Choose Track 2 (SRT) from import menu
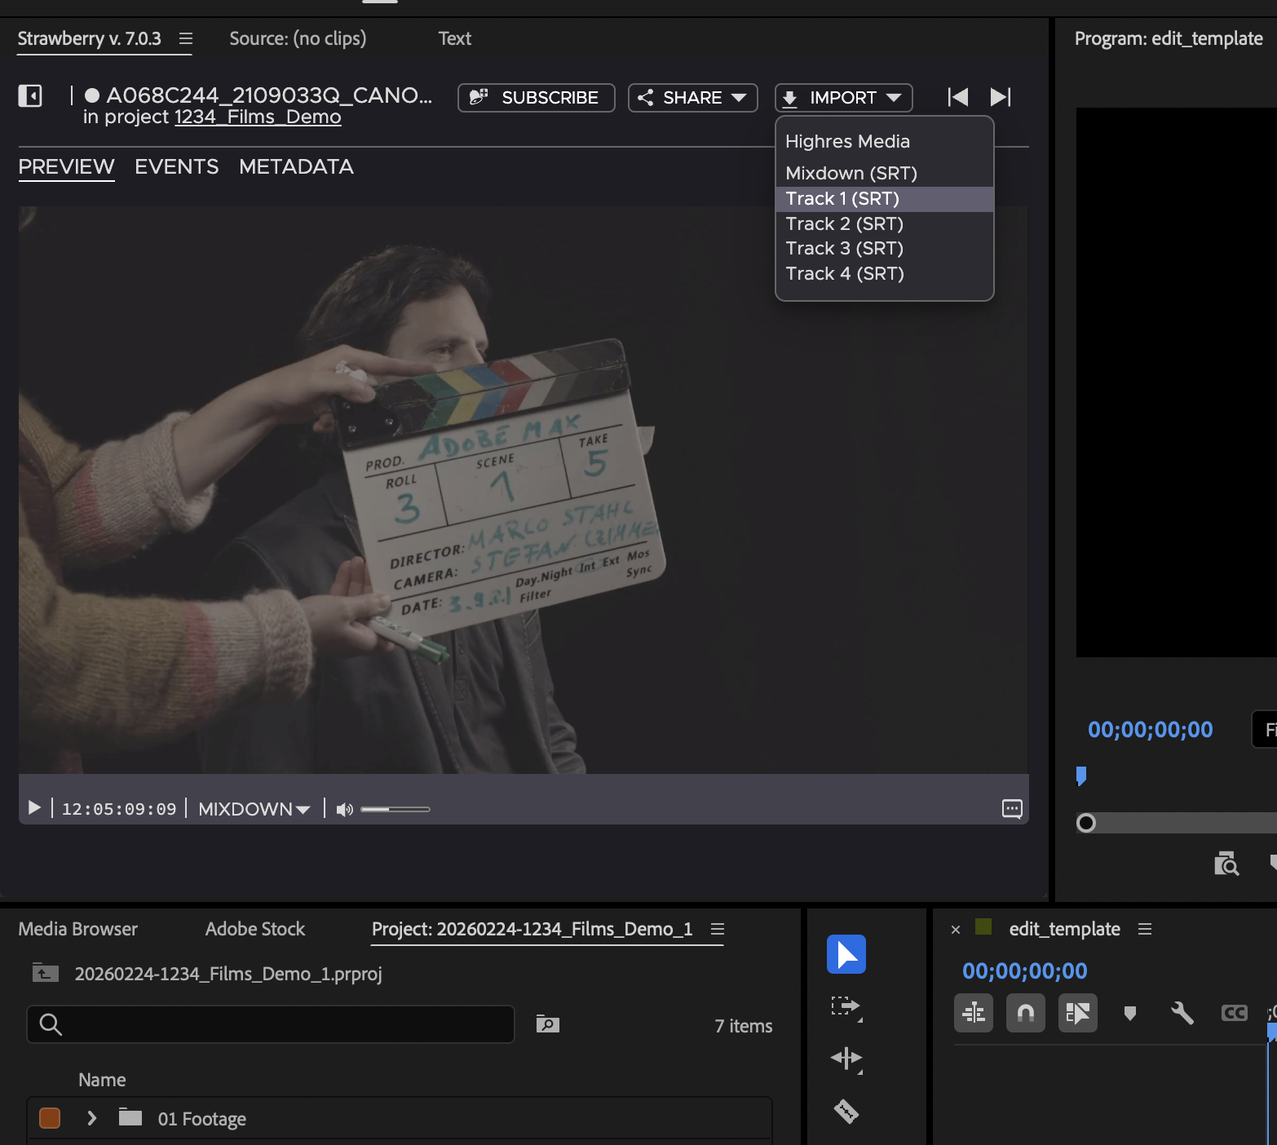Viewport: 1277px width, 1145px height. tap(844, 223)
